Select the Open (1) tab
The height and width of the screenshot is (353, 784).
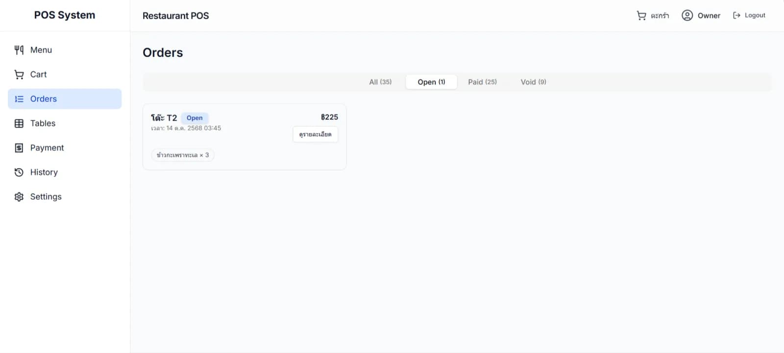[x=431, y=82]
